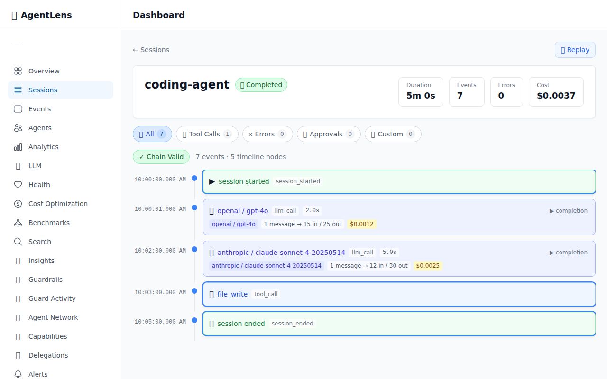Click the session started play icon
Screen dimensions: 607x379
click(x=212, y=181)
